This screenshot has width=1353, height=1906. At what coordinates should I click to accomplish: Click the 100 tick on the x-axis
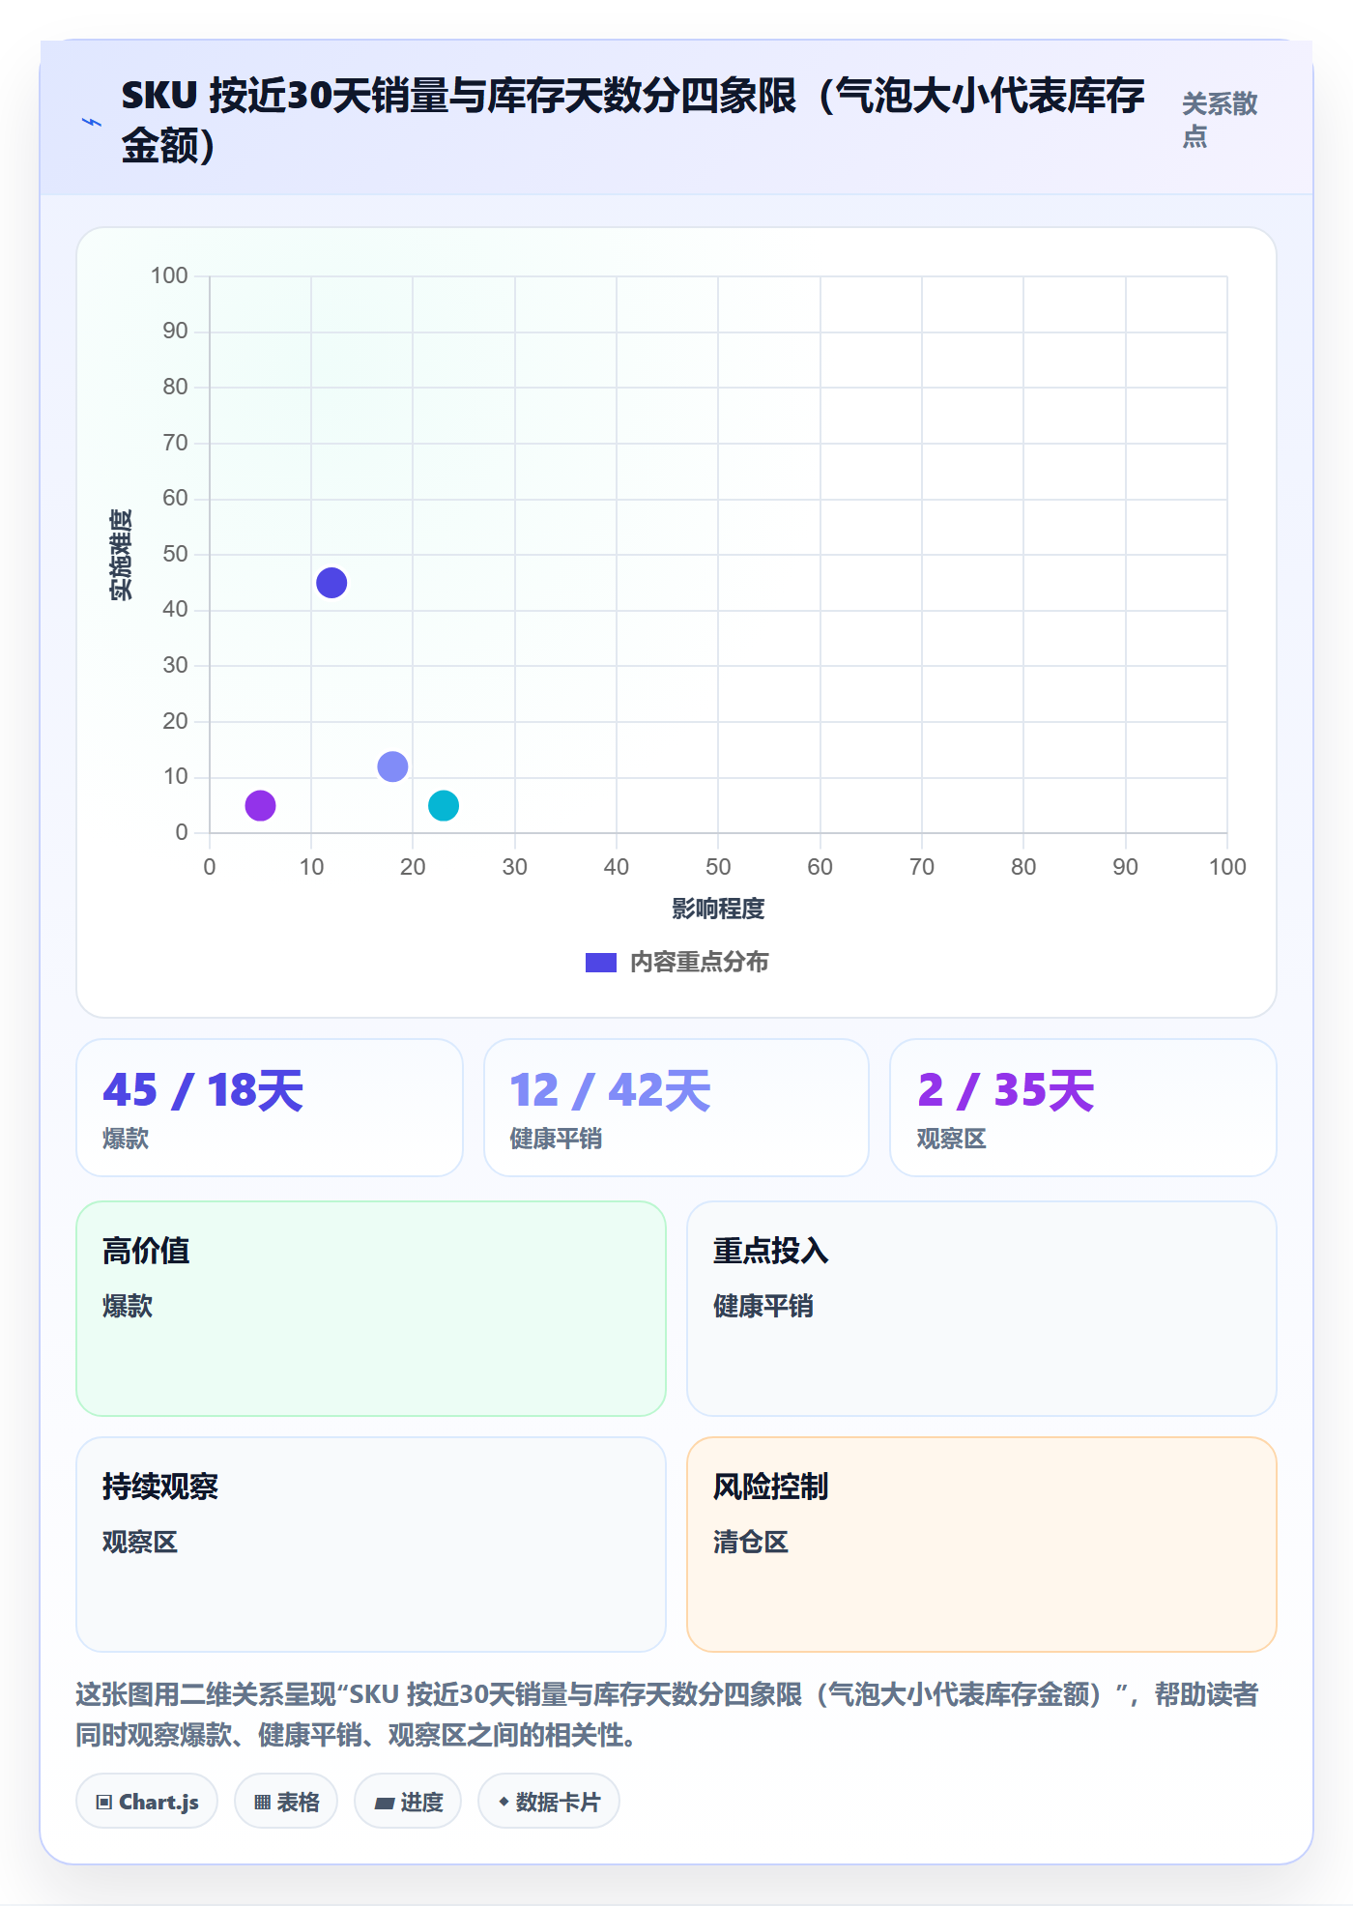click(1227, 867)
